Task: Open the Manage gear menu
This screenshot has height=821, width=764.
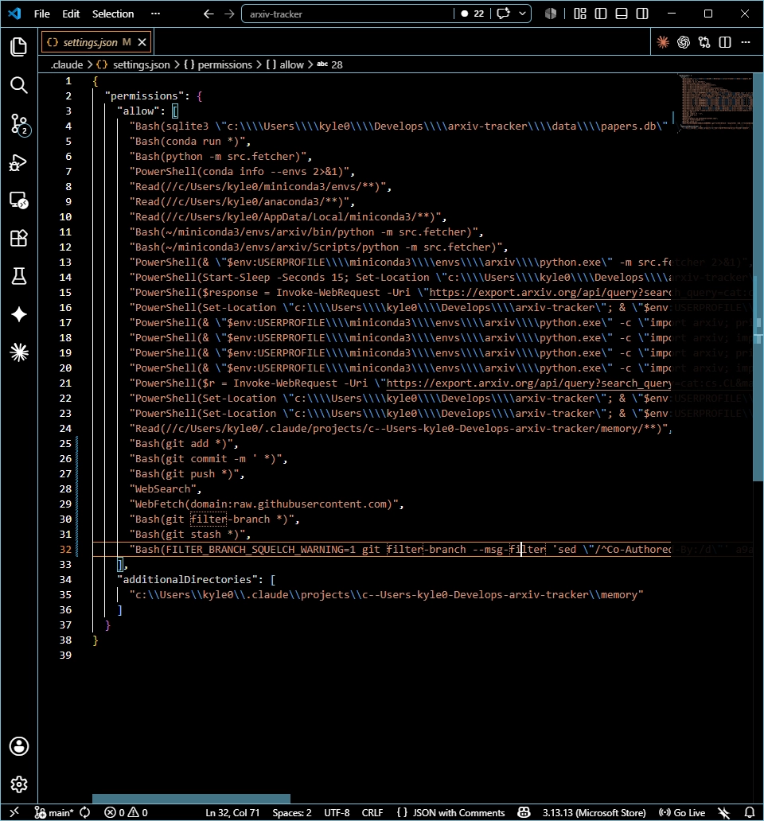Action: 19,784
